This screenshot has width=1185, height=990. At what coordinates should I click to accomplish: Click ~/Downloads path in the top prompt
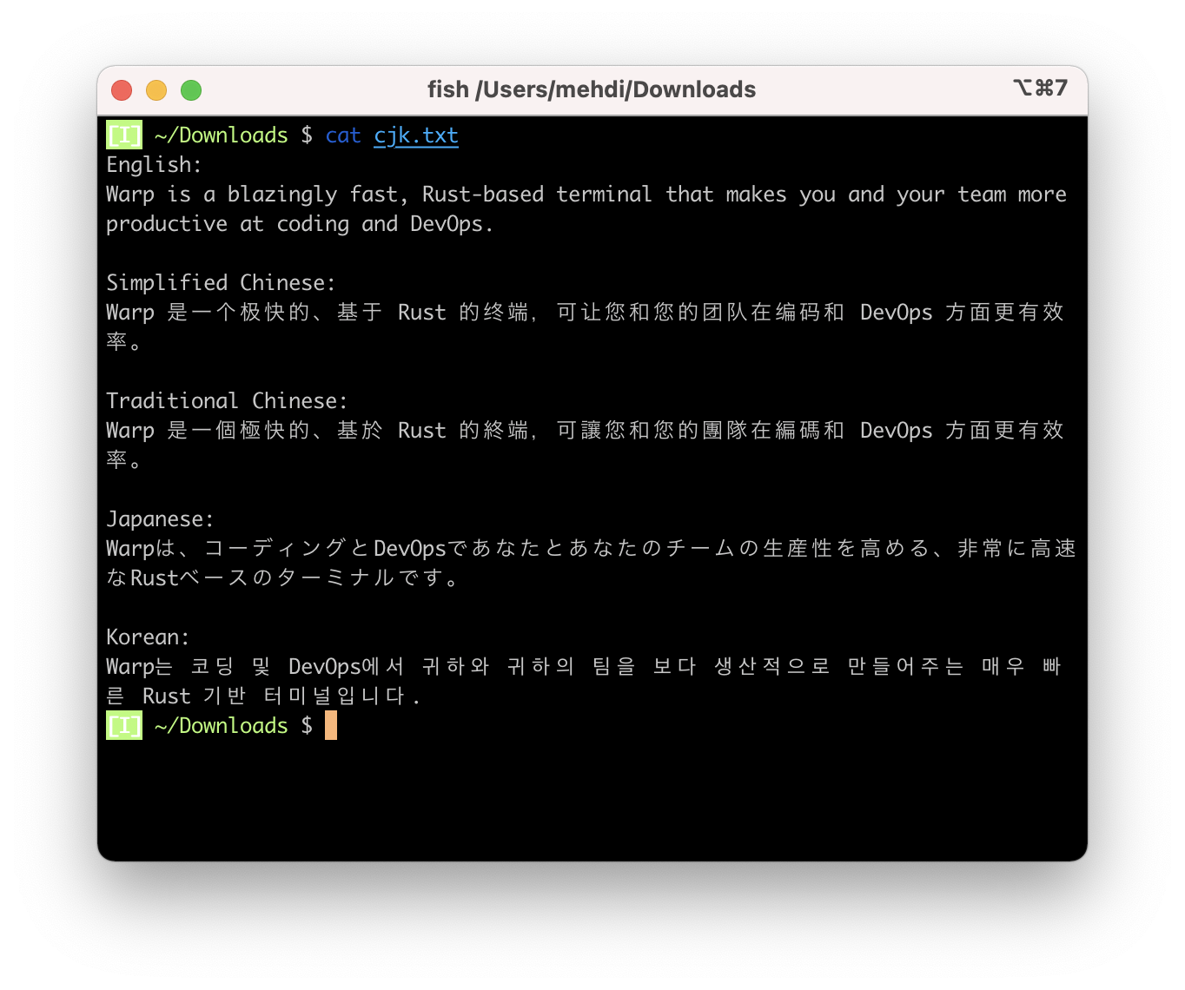(222, 135)
